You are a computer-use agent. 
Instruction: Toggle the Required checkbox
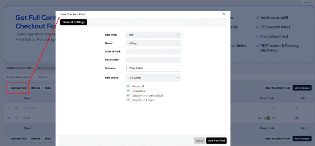128,86
